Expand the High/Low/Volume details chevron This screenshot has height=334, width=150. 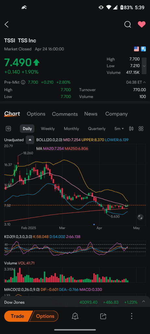(x=144, y=66)
